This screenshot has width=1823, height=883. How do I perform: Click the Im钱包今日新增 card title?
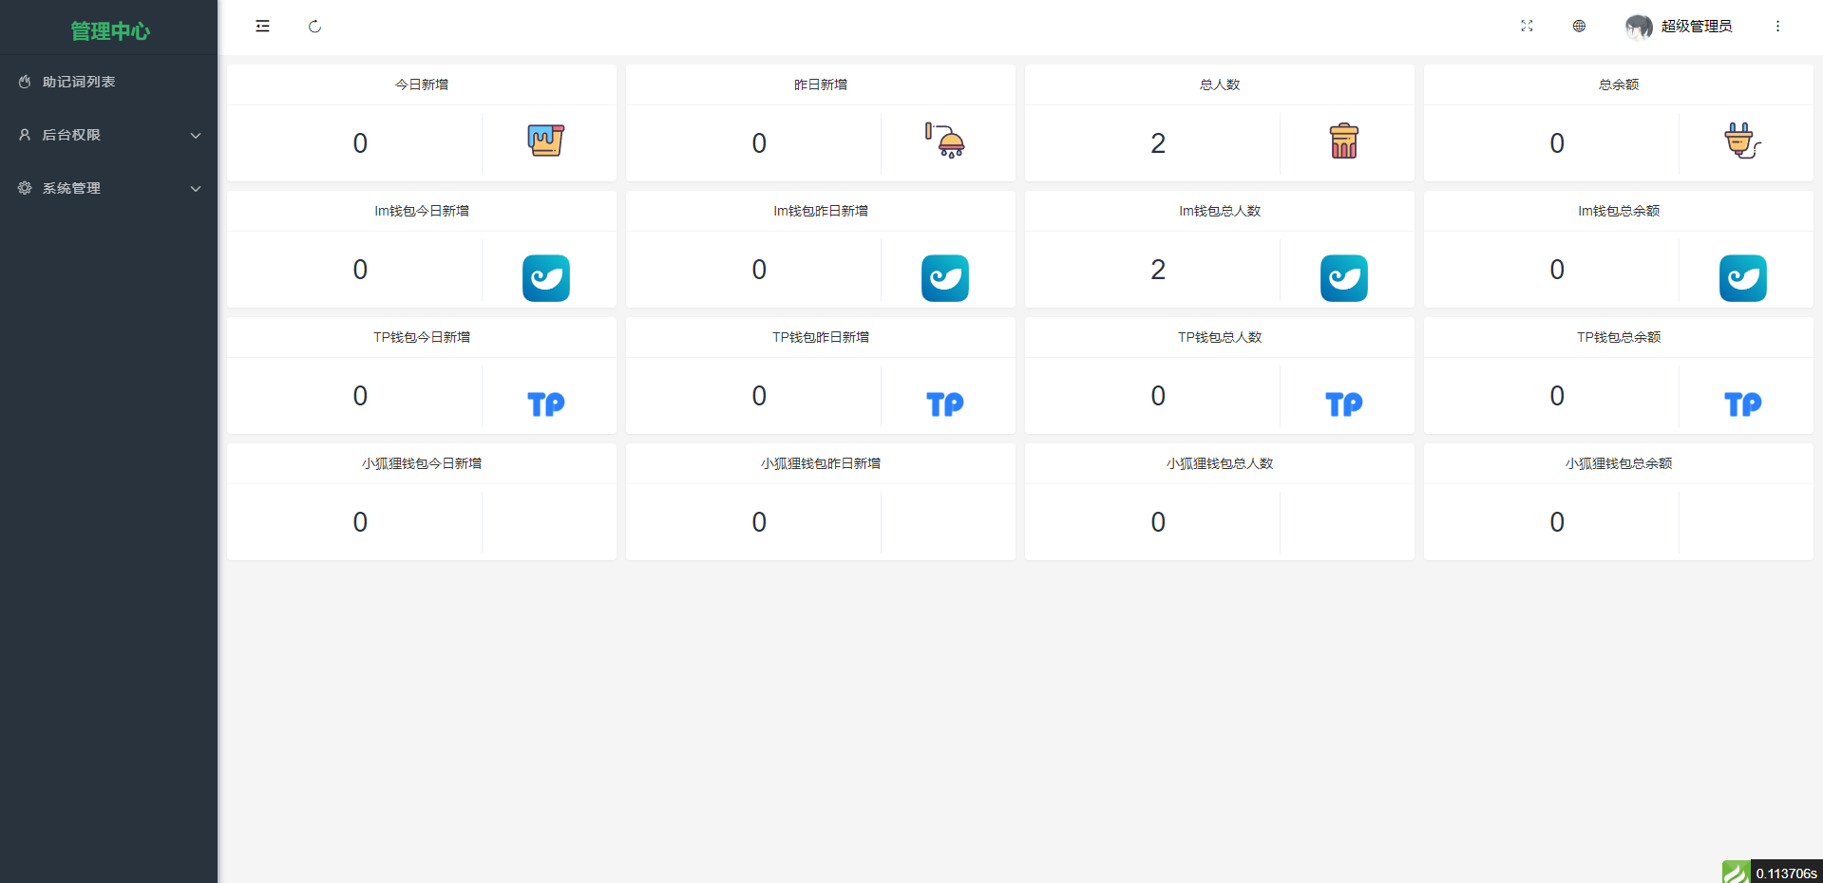click(x=422, y=211)
